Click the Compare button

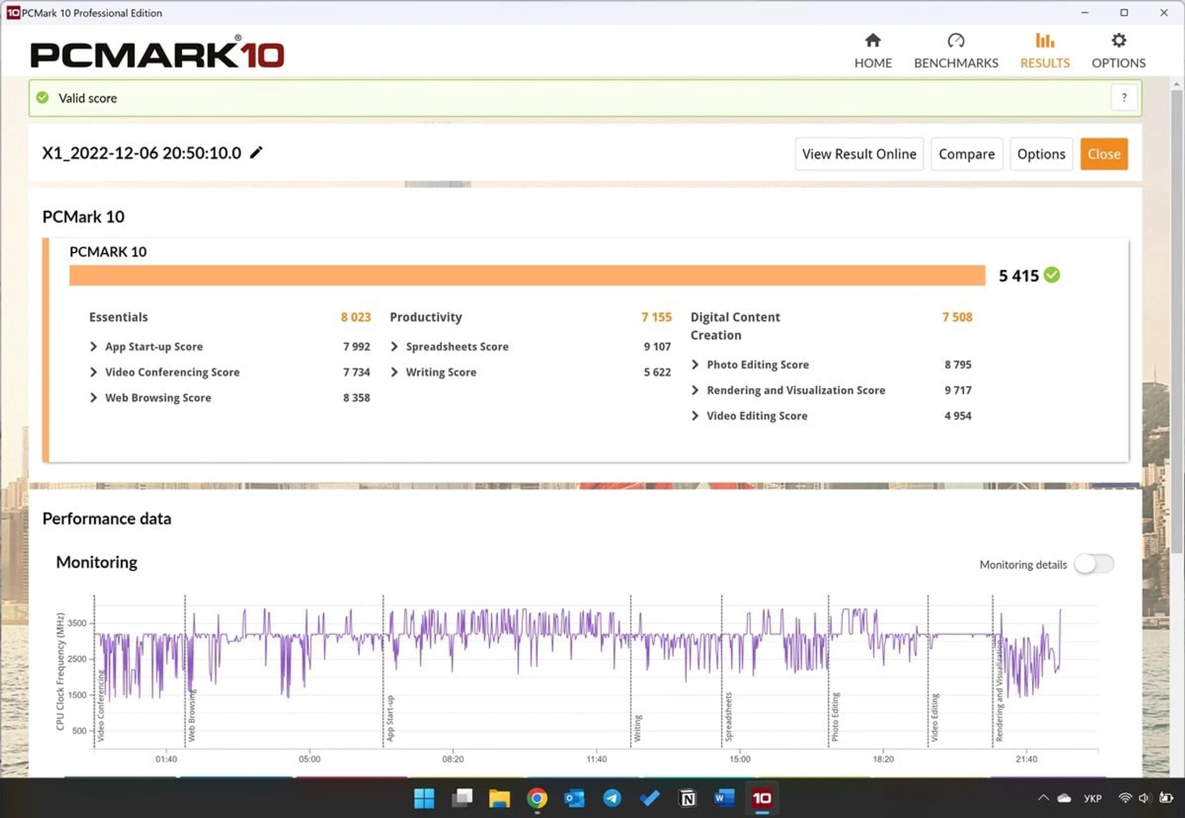[x=966, y=154]
